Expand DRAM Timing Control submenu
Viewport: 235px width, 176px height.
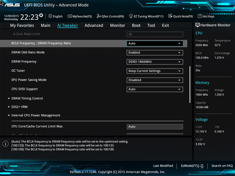click(27, 98)
